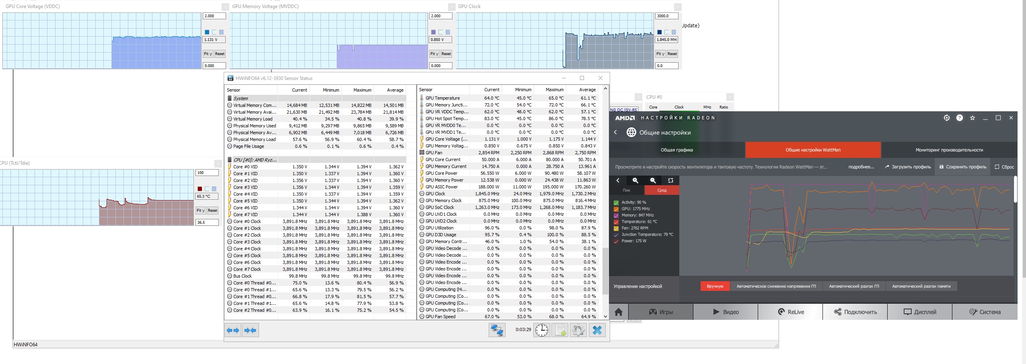The width and height of the screenshot is (1026, 364).
Task: Open the remote network monitors icon in HWiNFO
Action: [497, 330]
